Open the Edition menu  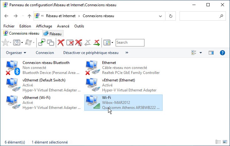(25, 26)
